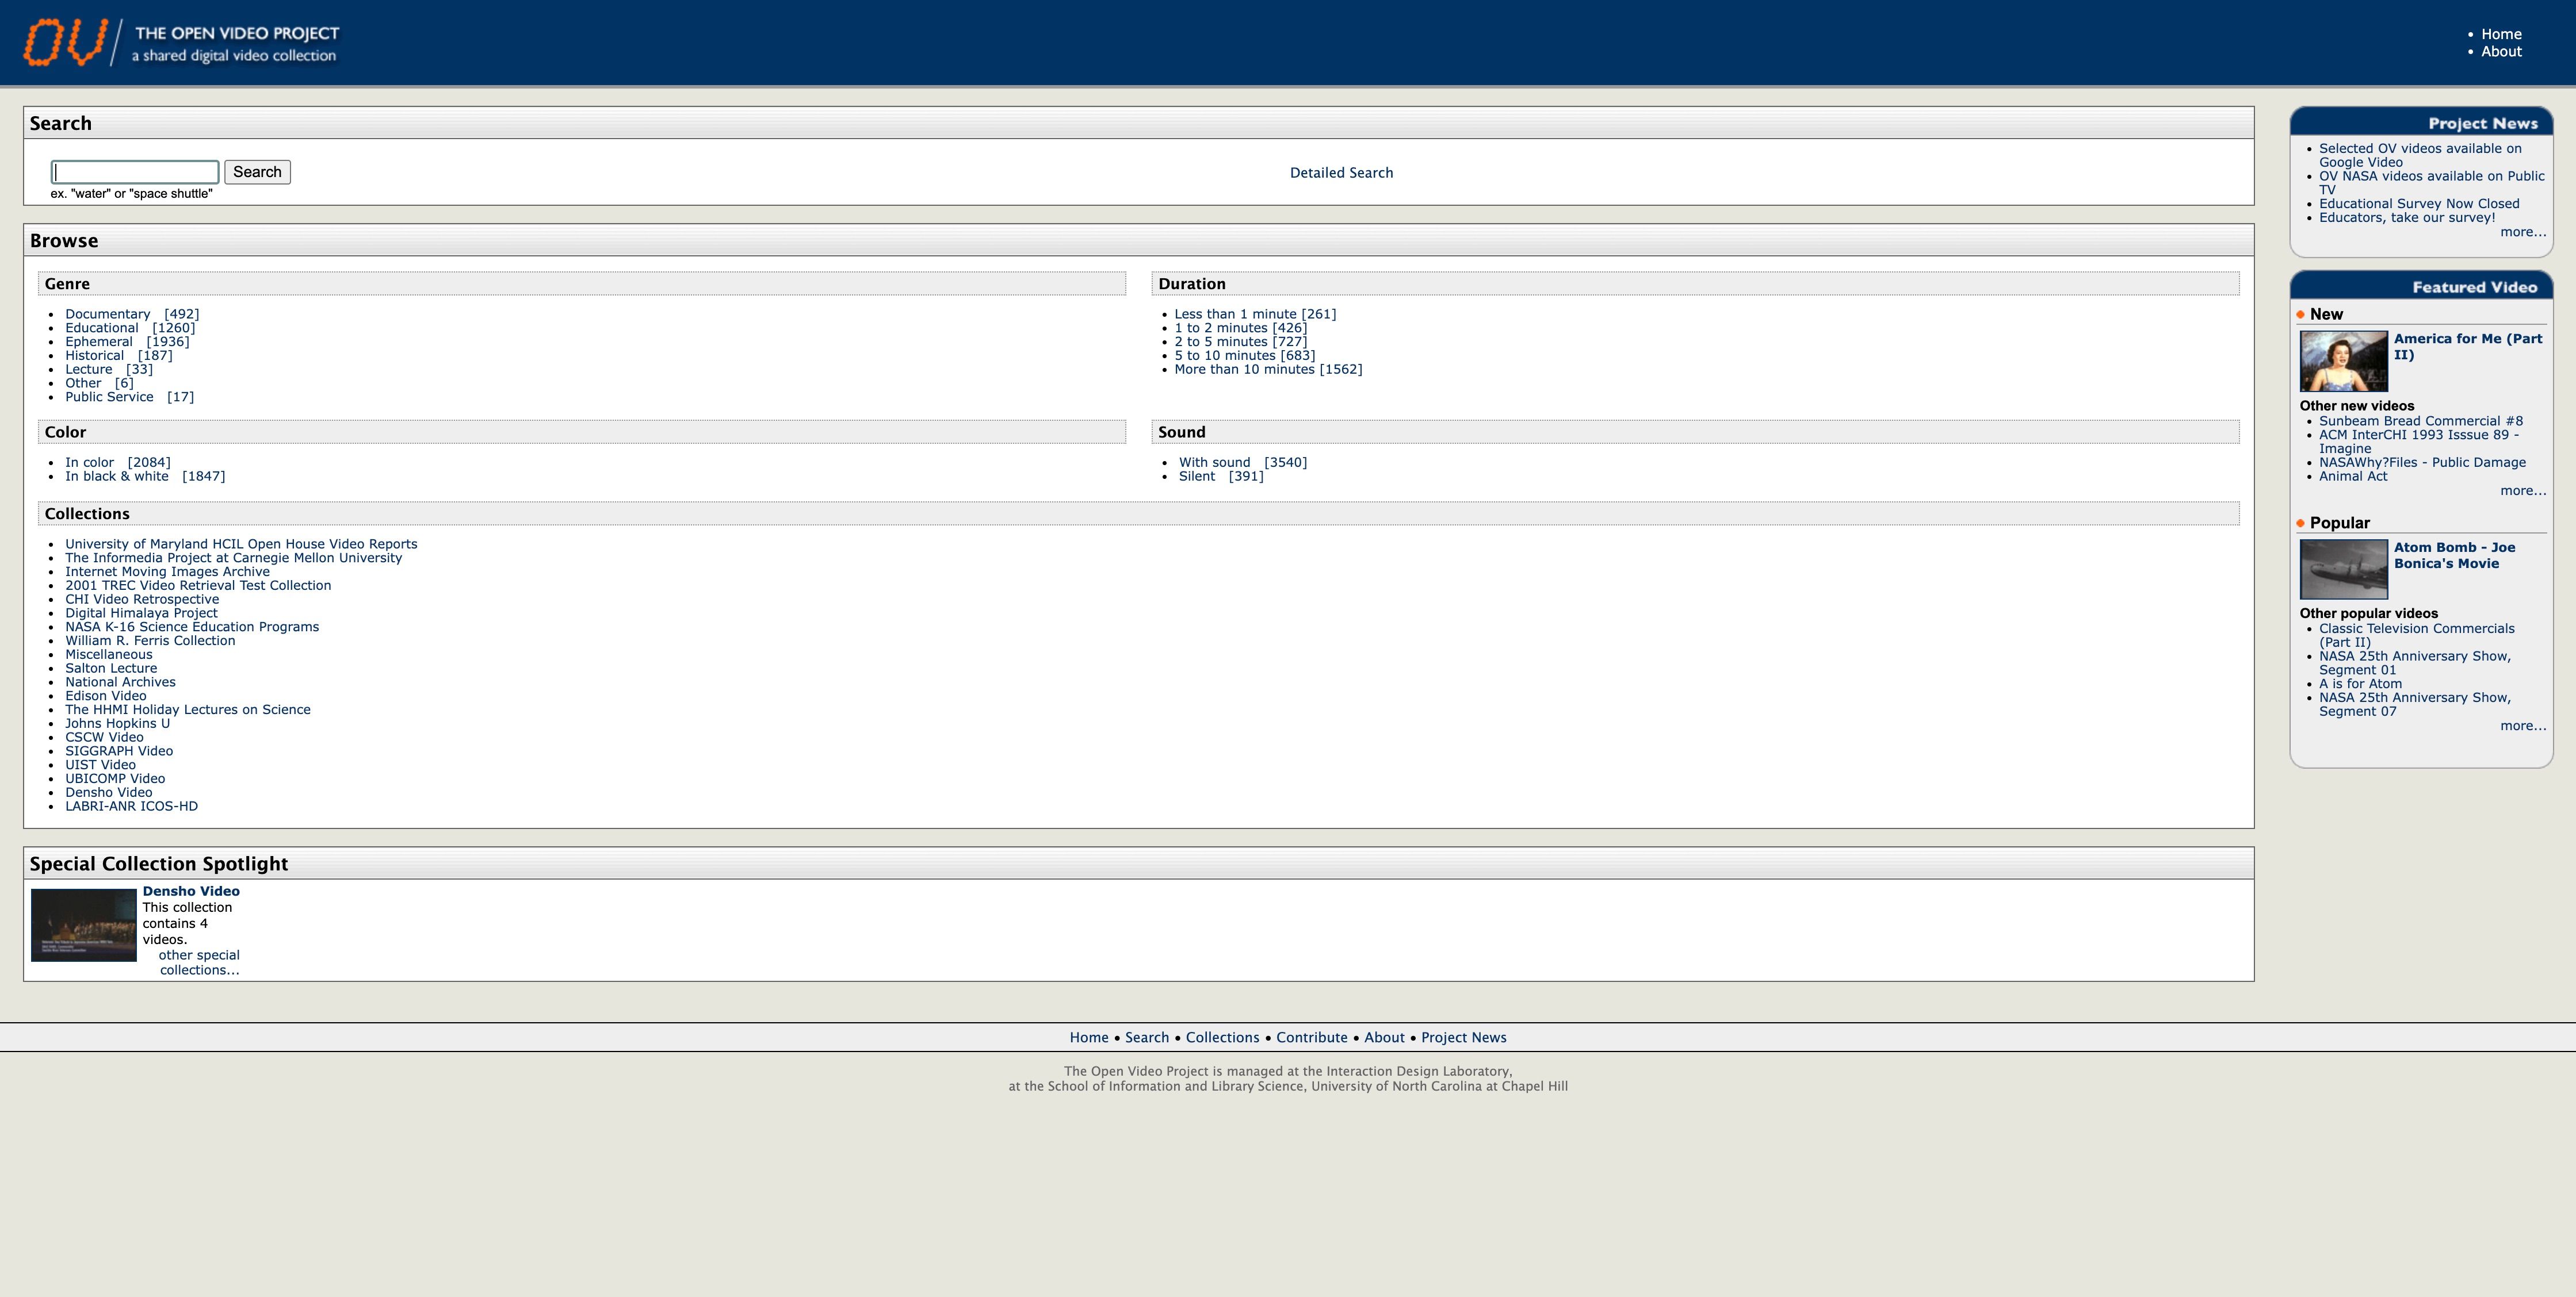Browse the Ephemeral genre videos
Image resolution: width=2576 pixels, height=1297 pixels.
[98, 341]
